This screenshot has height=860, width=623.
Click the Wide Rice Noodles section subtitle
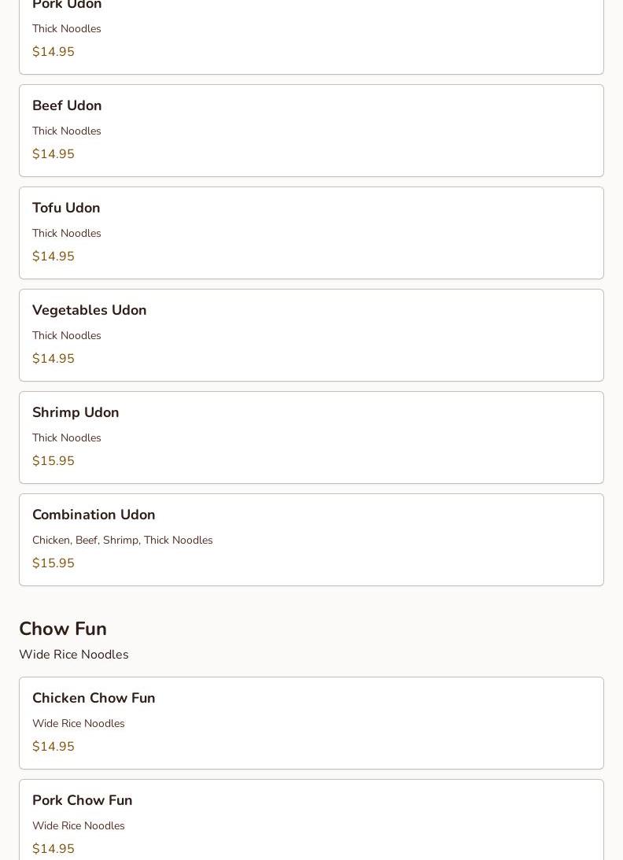pos(74,655)
